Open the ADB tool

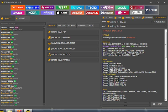(118, 18)
